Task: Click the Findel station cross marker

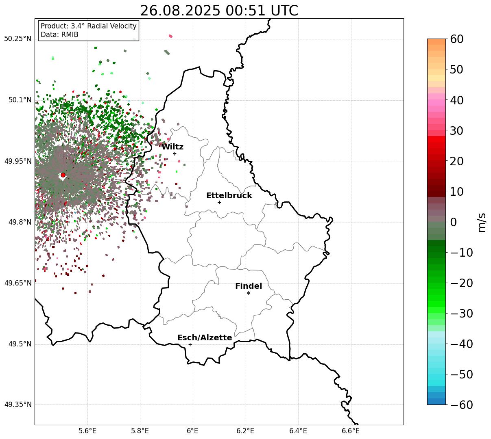Action: click(x=248, y=293)
